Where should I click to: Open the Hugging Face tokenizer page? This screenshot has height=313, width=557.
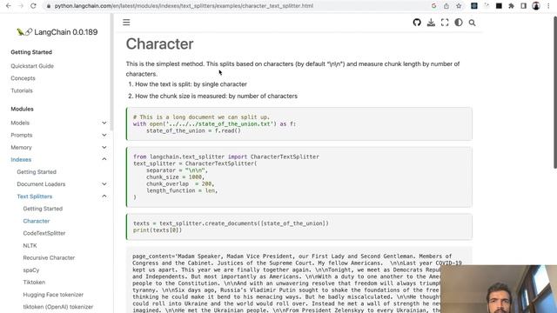pyautogui.click(x=53, y=295)
